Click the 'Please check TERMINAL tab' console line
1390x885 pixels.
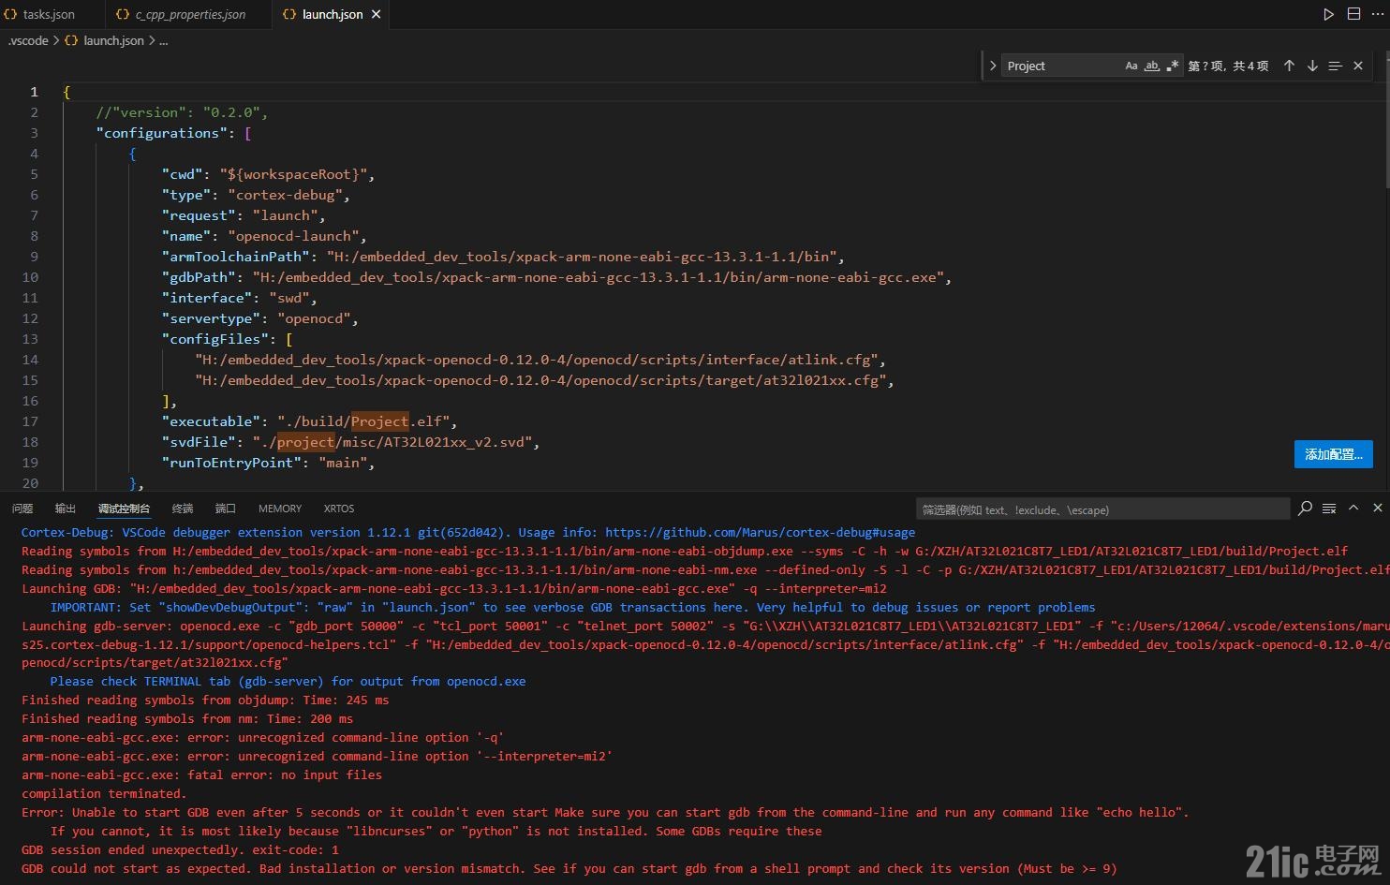[x=288, y=682]
